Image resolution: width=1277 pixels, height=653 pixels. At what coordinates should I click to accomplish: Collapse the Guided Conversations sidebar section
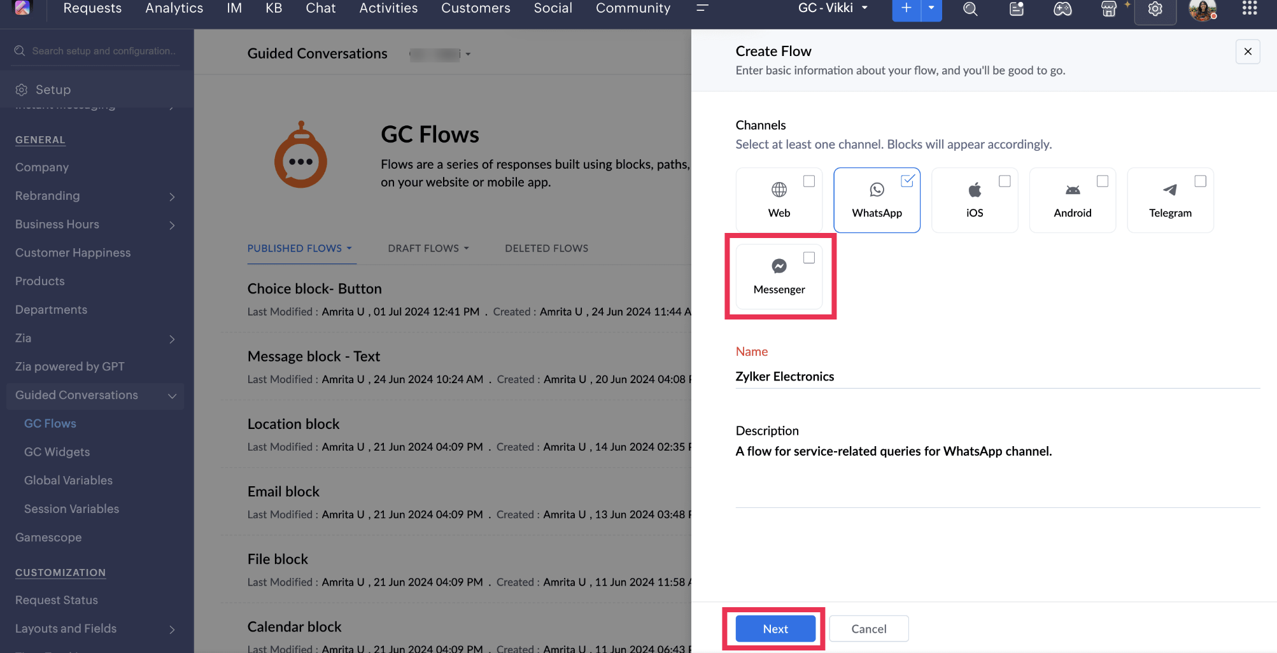[172, 396]
